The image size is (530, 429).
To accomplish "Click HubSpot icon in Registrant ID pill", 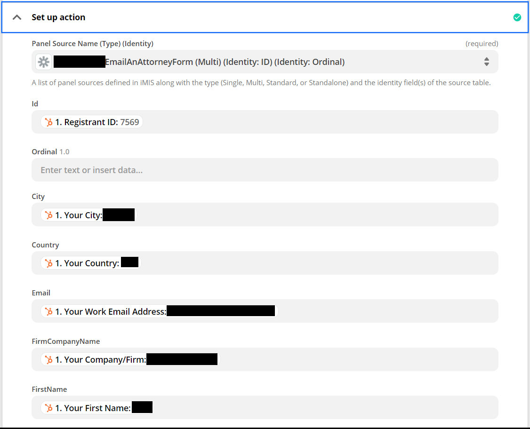I will point(48,122).
